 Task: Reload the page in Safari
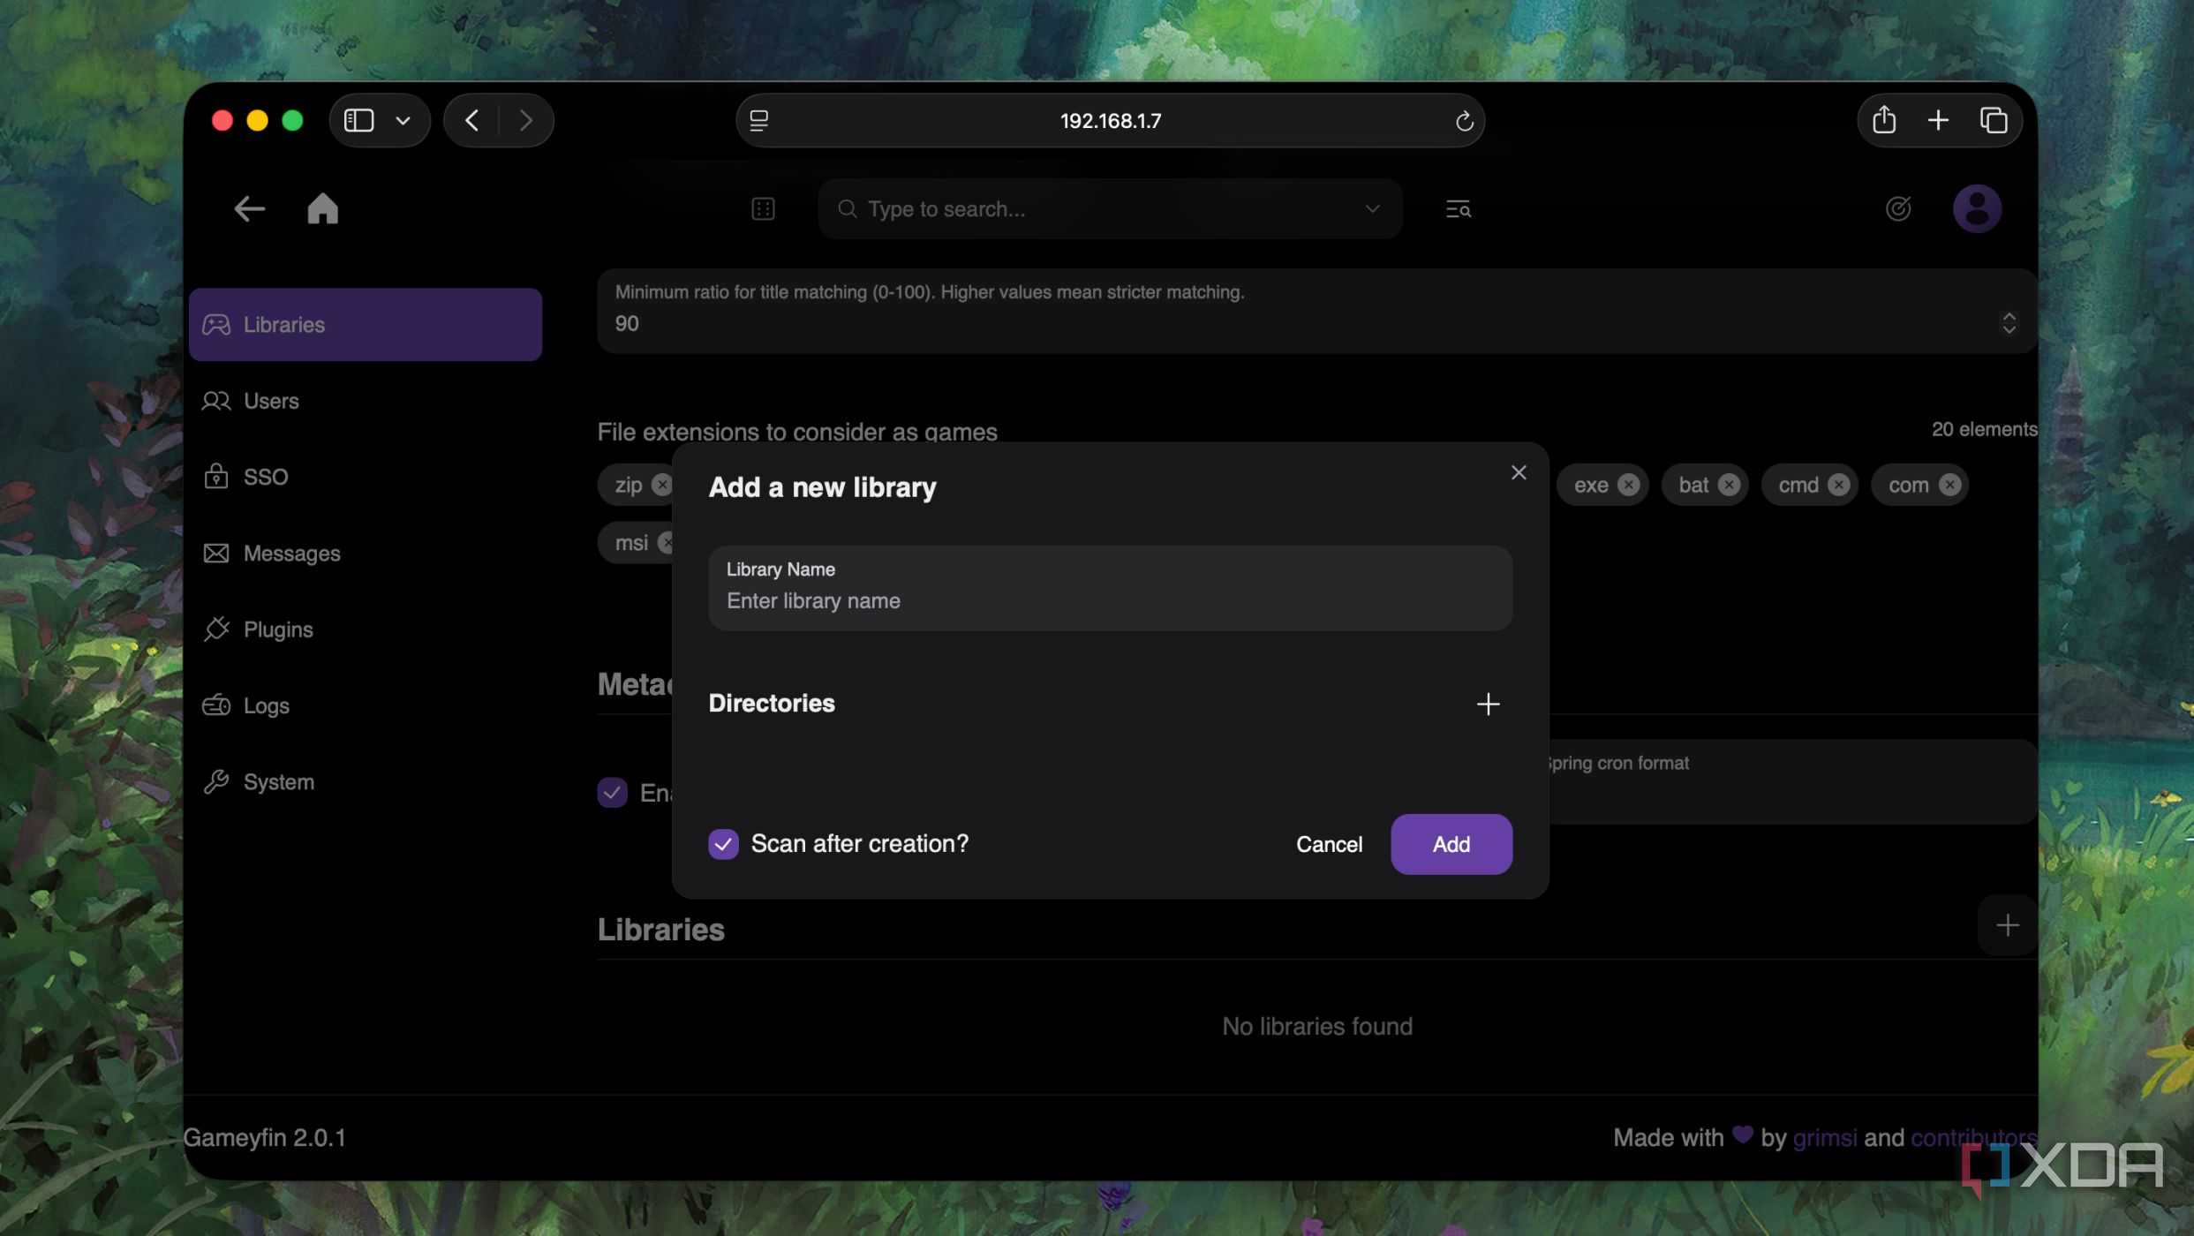[x=1463, y=121]
